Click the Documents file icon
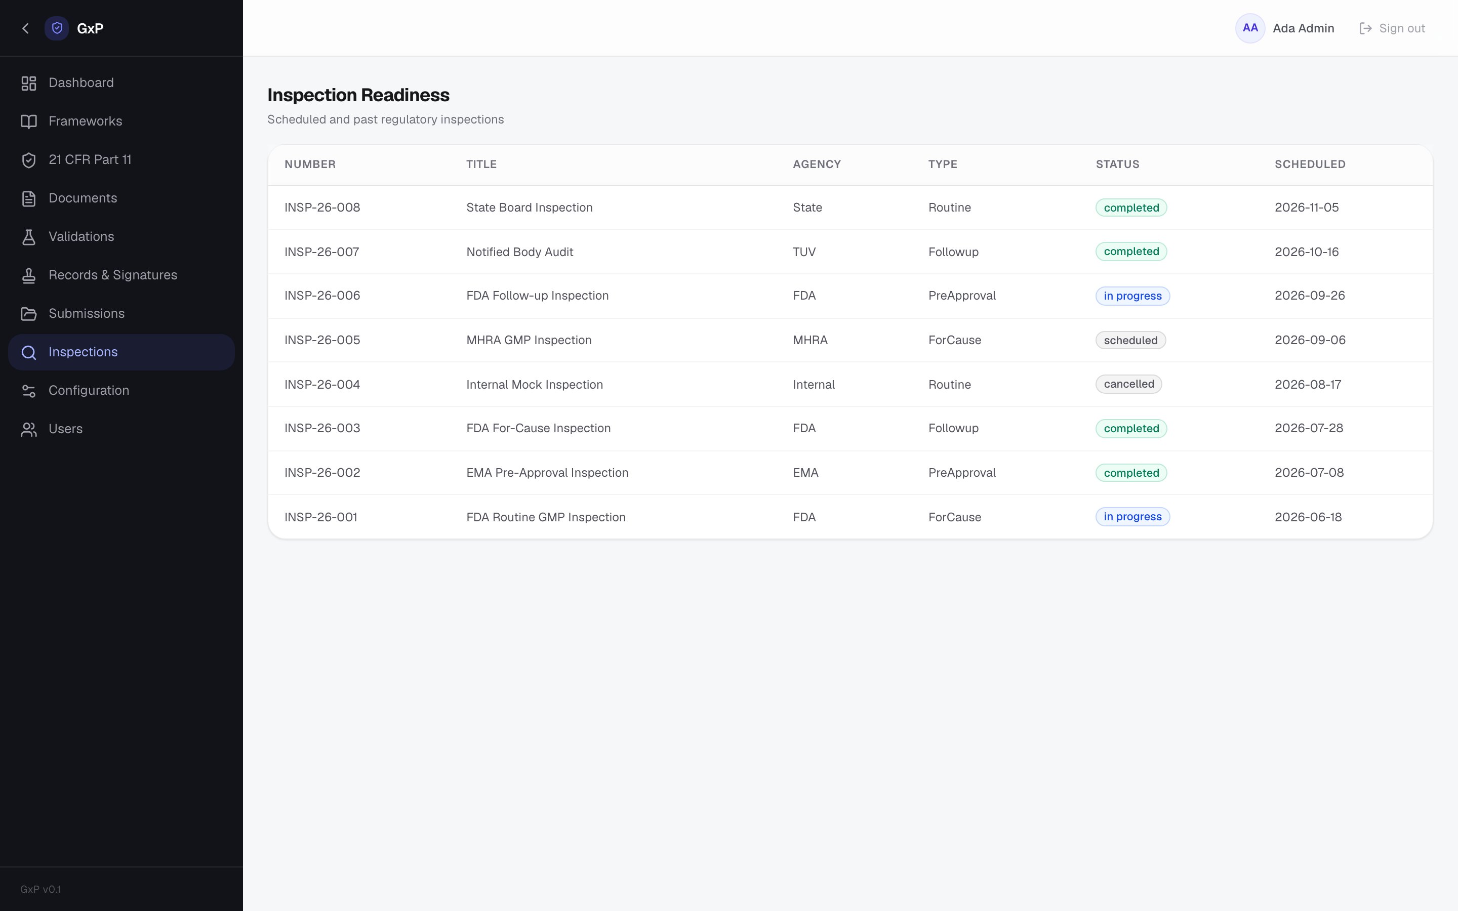1458x911 pixels. pyautogui.click(x=29, y=199)
